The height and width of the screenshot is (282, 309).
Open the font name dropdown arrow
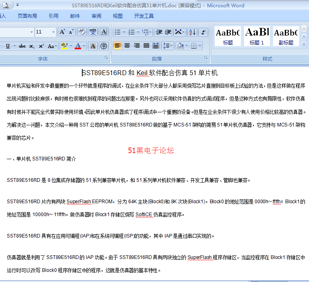tap(31, 32)
